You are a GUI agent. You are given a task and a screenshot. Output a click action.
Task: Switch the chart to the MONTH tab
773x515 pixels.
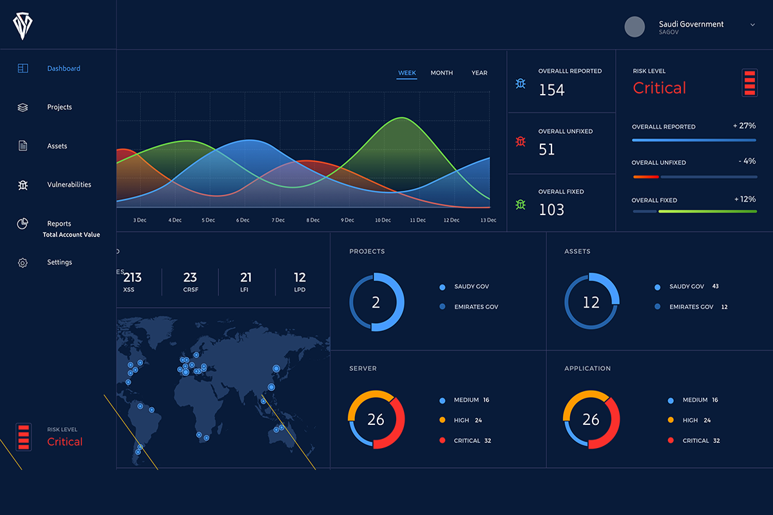click(442, 73)
